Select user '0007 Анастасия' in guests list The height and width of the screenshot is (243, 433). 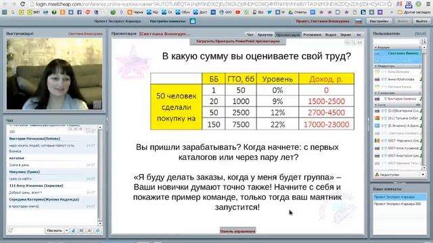pos(397,156)
